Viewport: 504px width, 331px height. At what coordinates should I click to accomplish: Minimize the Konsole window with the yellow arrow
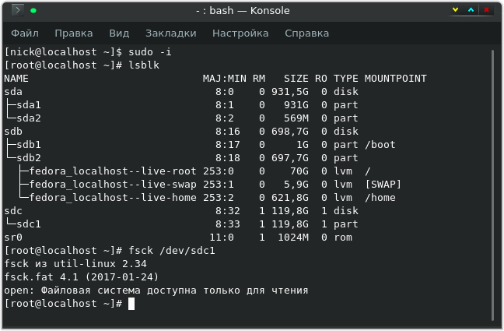point(455,10)
